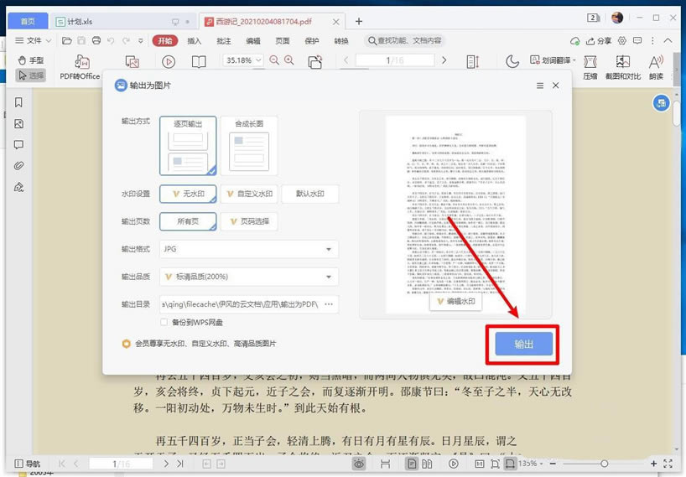Close the 输出为图片 dialog
Screen dimensions: 686x477
(x=556, y=86)
